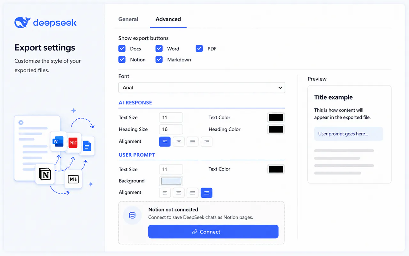Set AI Response alignment to right

(206, 141)
